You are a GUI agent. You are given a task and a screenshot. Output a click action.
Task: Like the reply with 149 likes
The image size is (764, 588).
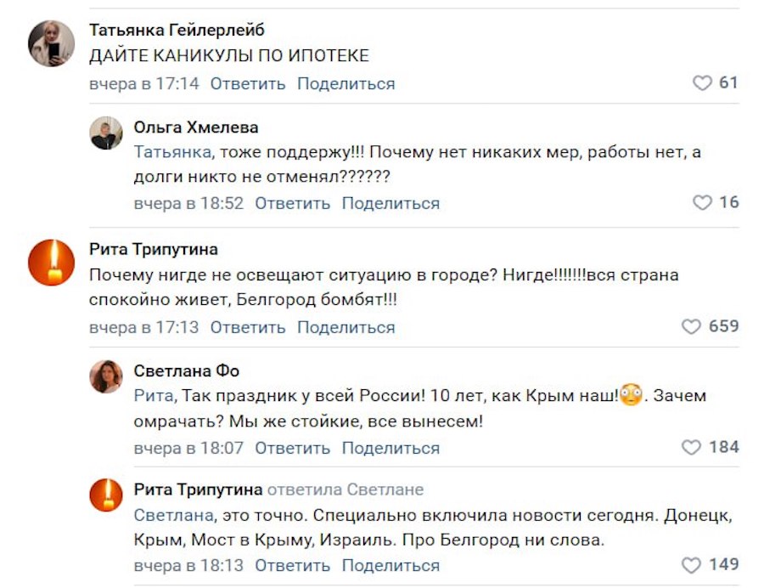[x=692, y=565]
